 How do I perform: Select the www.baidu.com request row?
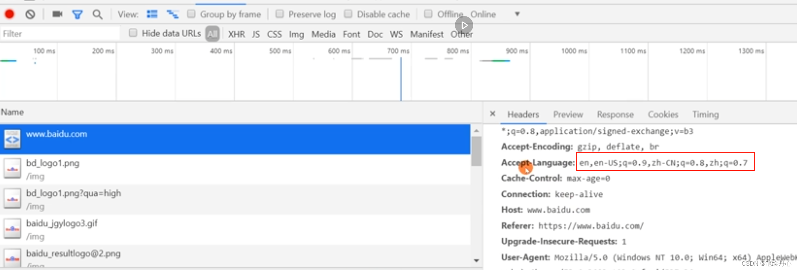235,139
